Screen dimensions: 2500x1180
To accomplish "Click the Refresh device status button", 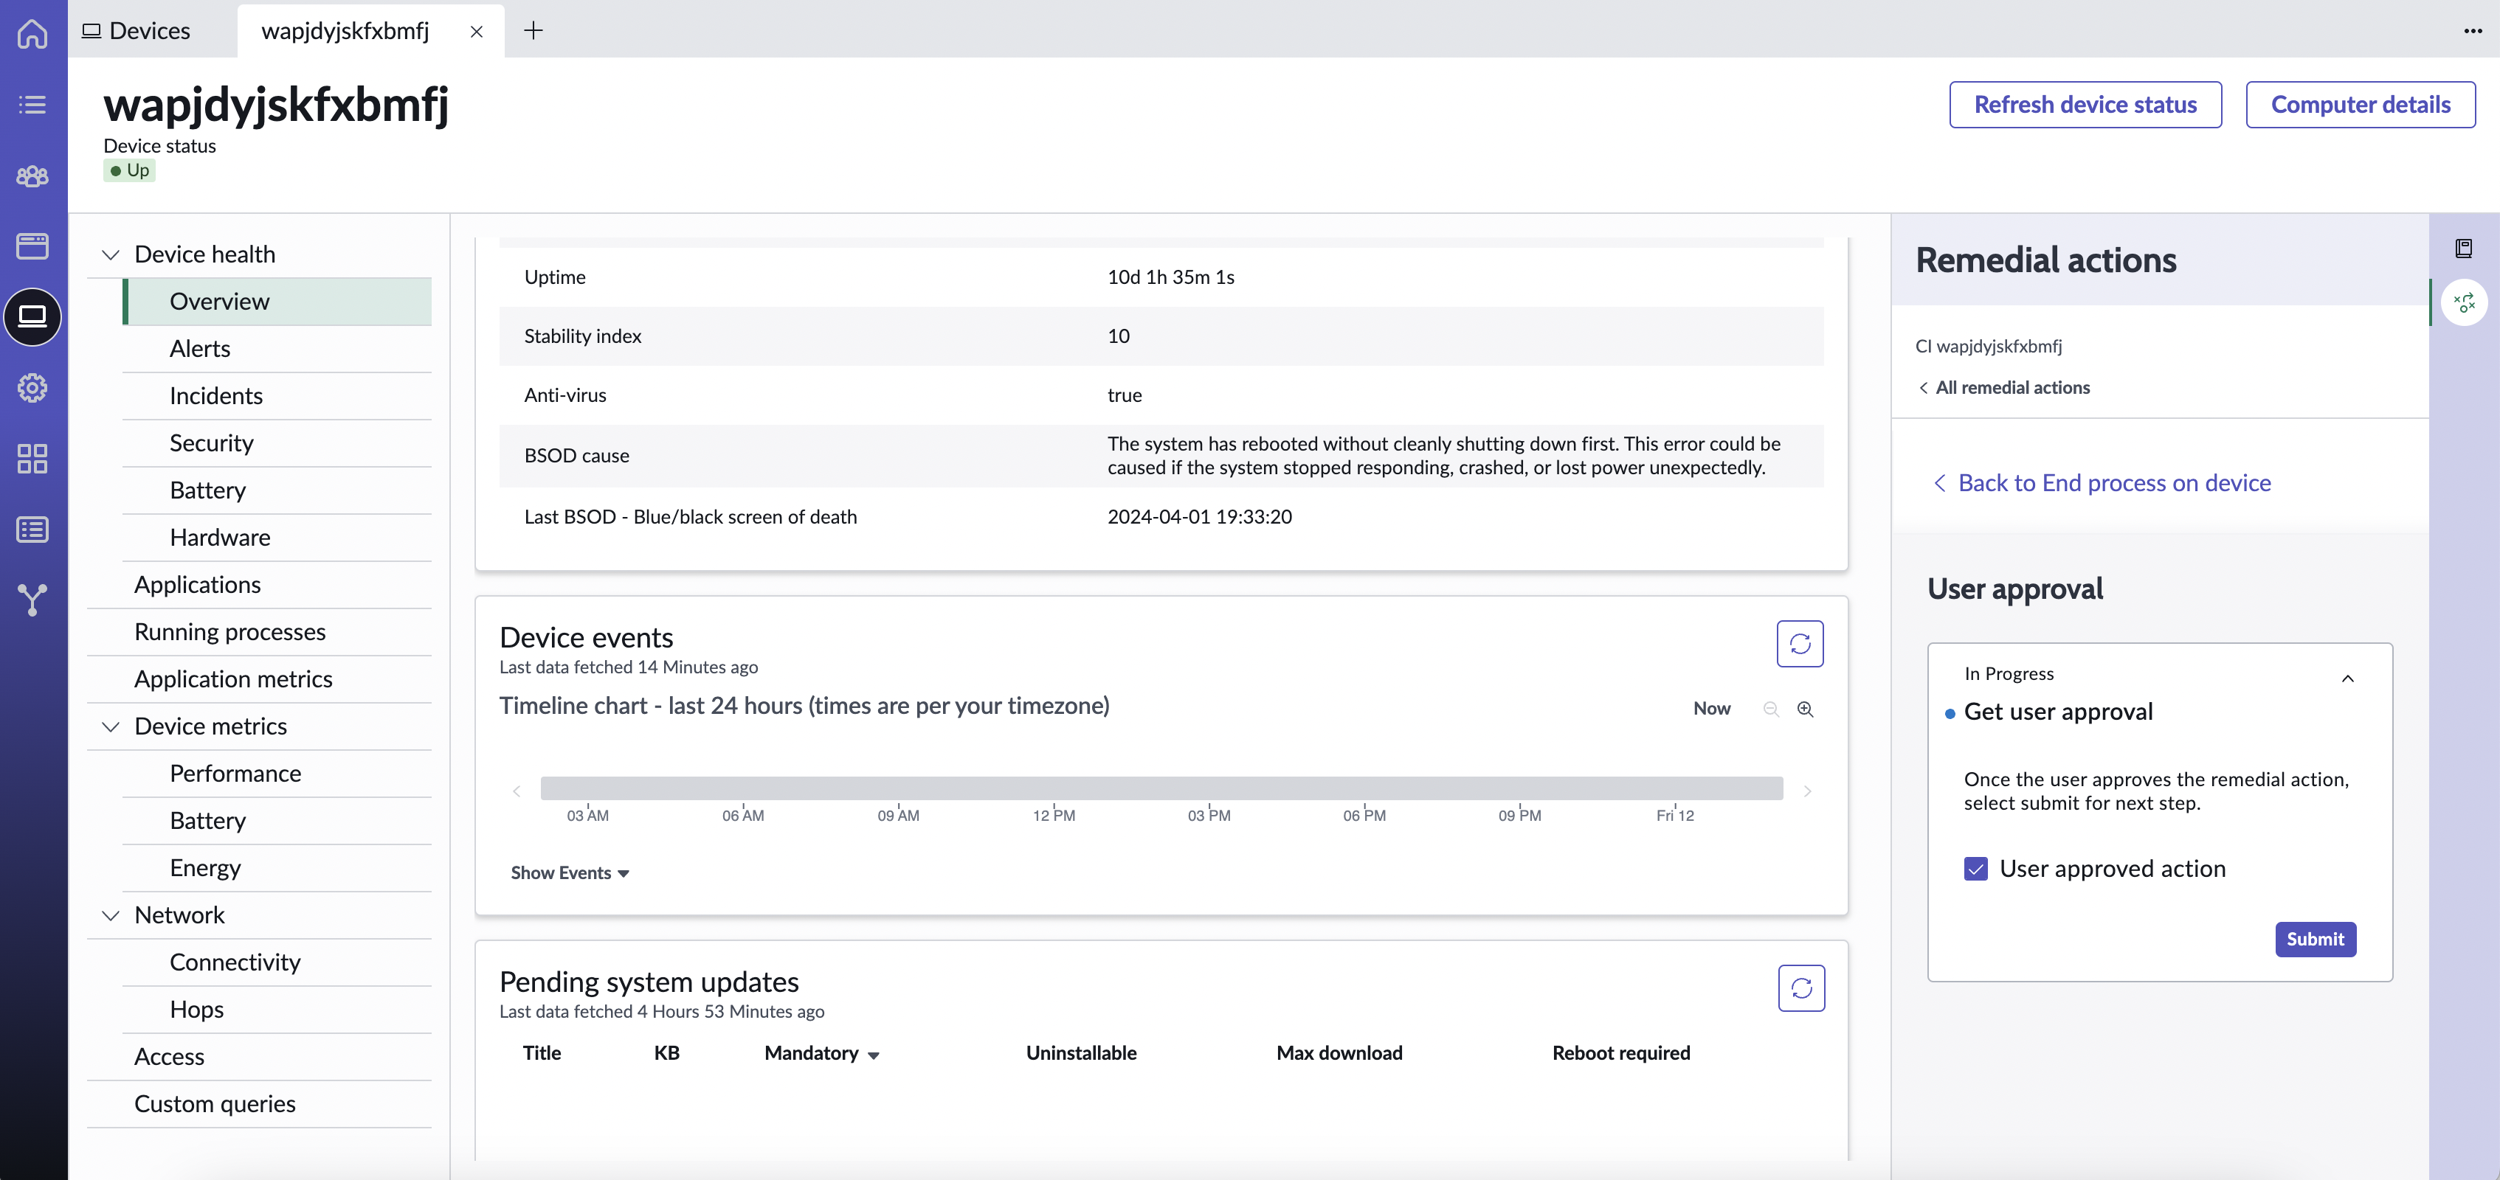I will [2085, 105].
